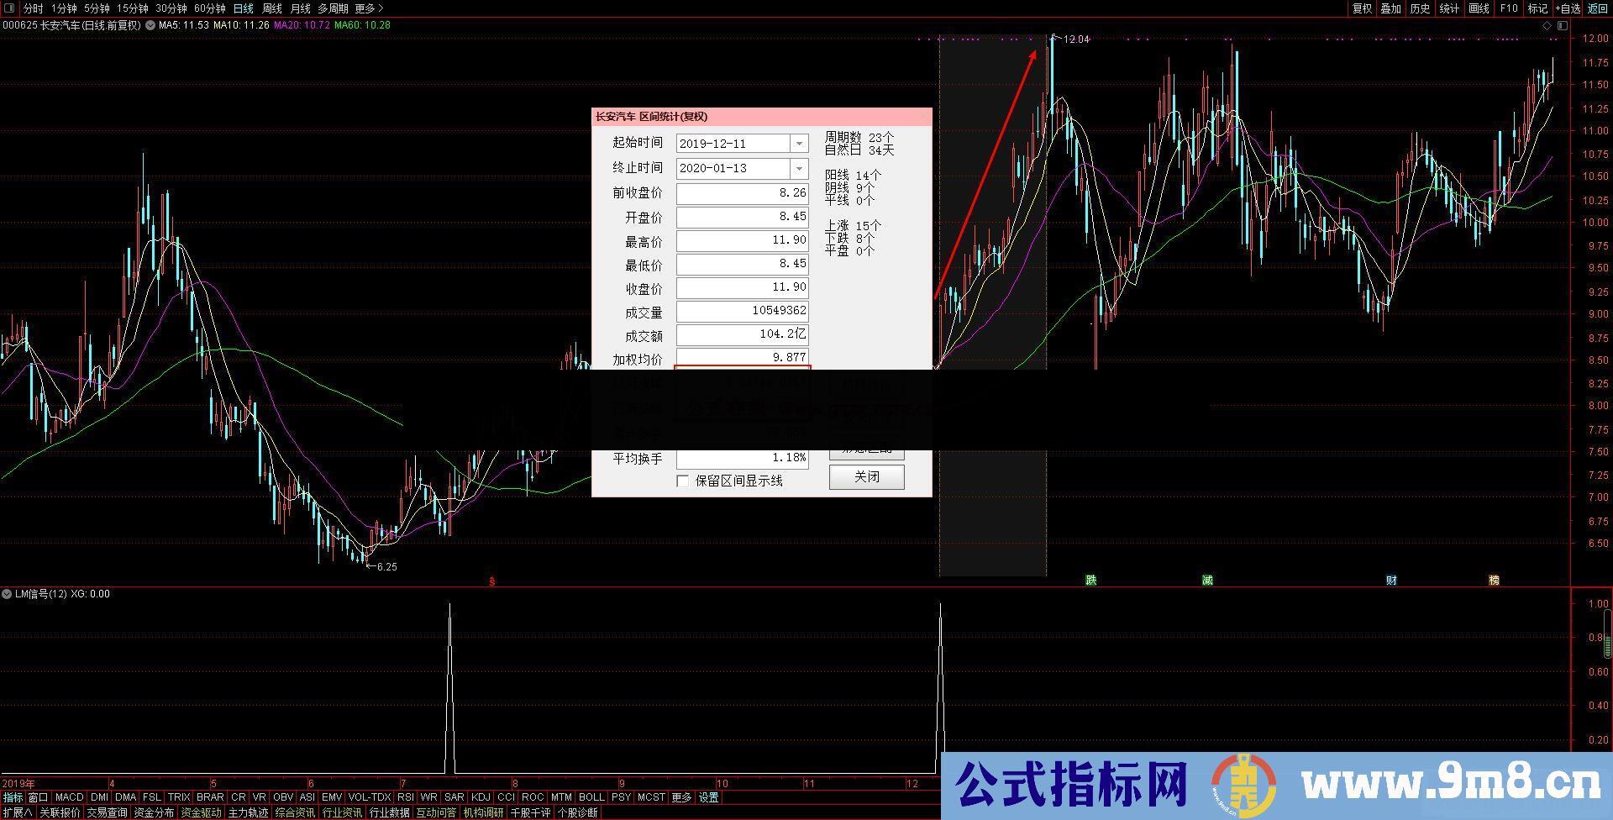
Task: Click 关闭 button in statistics dialog
Action: tap(867, 477)
